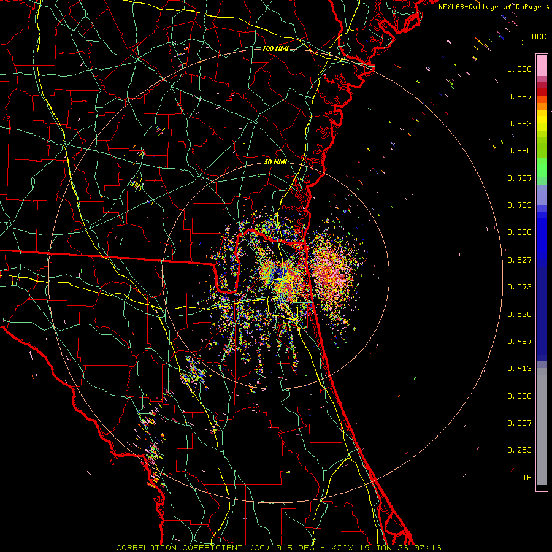Click the 0.733 legend value
Viewport: 552px width, 552px height.
pyautogui.click(x=519, y=205)
